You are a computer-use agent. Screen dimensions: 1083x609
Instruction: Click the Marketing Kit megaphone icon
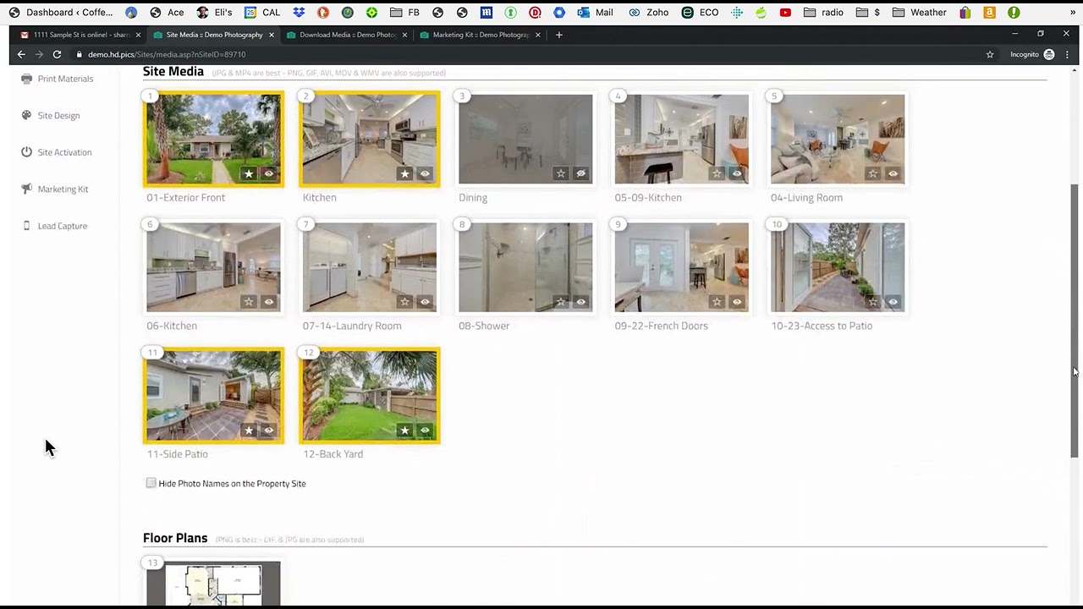pos(26,189)
